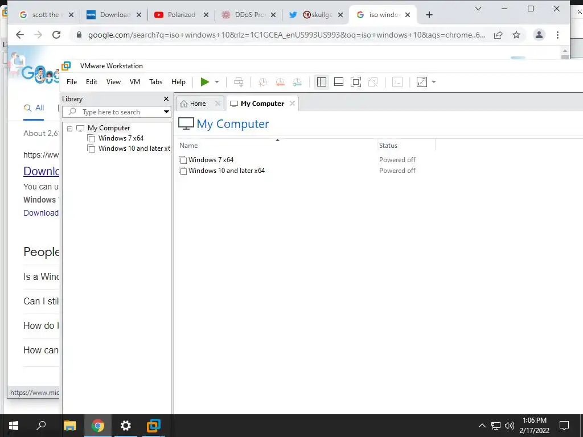Viewport: 583px width, 437px height.
Task: Open the notification center icon
Action: coord(564,426)
